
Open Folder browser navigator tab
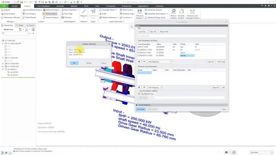[19, 25]
